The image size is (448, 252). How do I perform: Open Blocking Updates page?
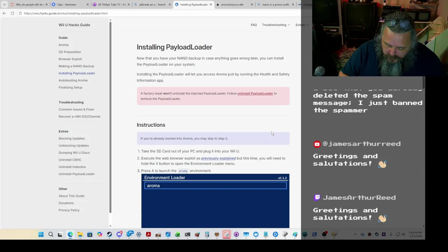pyautogui.click(x=71, y=139)
